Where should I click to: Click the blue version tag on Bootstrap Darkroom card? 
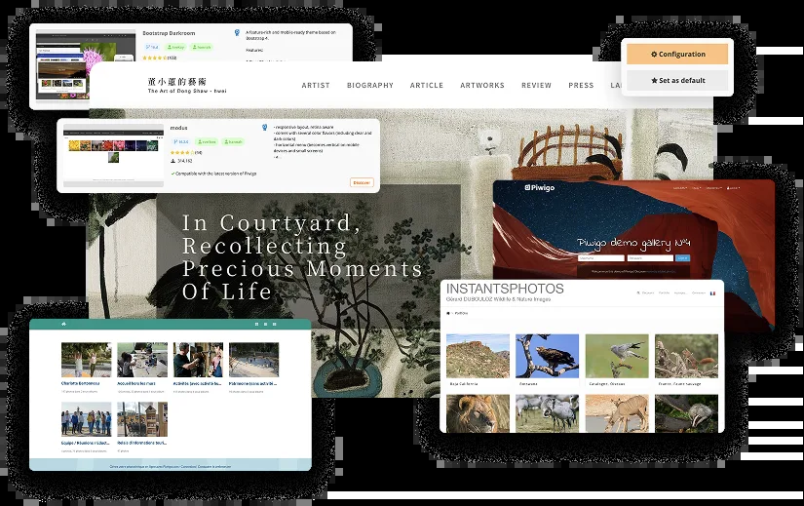click(152, 47)
